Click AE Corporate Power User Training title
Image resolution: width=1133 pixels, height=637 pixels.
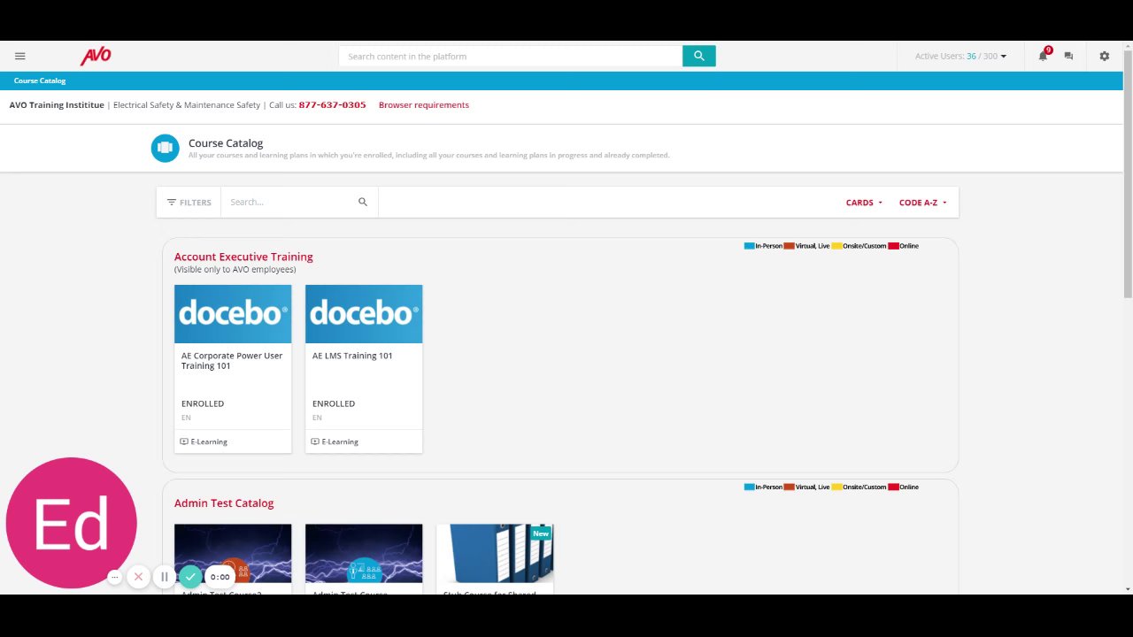pyautogui.click(x=232, y=360)
